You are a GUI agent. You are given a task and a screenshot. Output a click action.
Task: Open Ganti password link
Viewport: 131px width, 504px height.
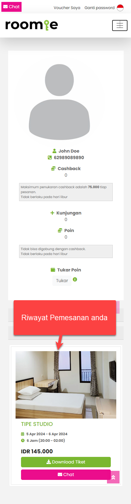coord(99,8)
